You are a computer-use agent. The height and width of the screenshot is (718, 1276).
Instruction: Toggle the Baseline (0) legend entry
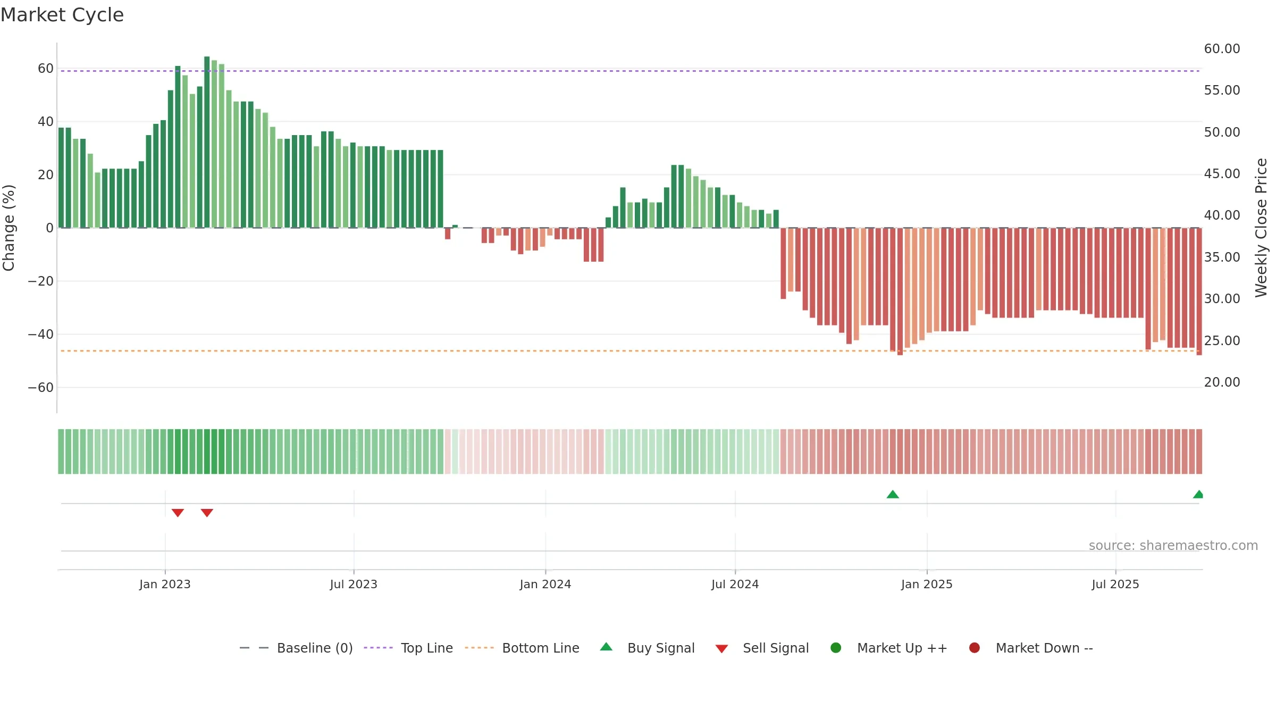(x=296, y=648)
